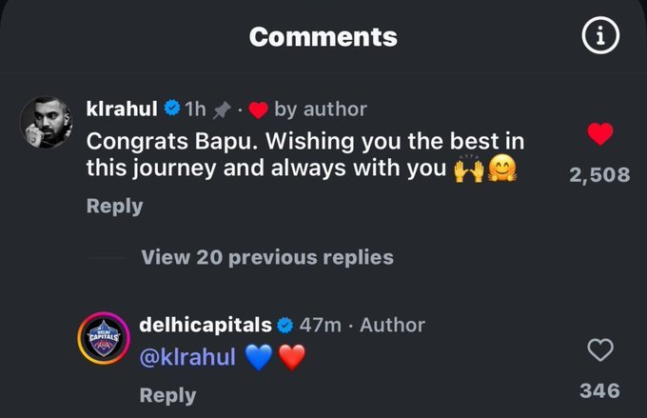View the 2,508 likes count
The width and height of the screenshot is (647, 418).
point(599,174)
